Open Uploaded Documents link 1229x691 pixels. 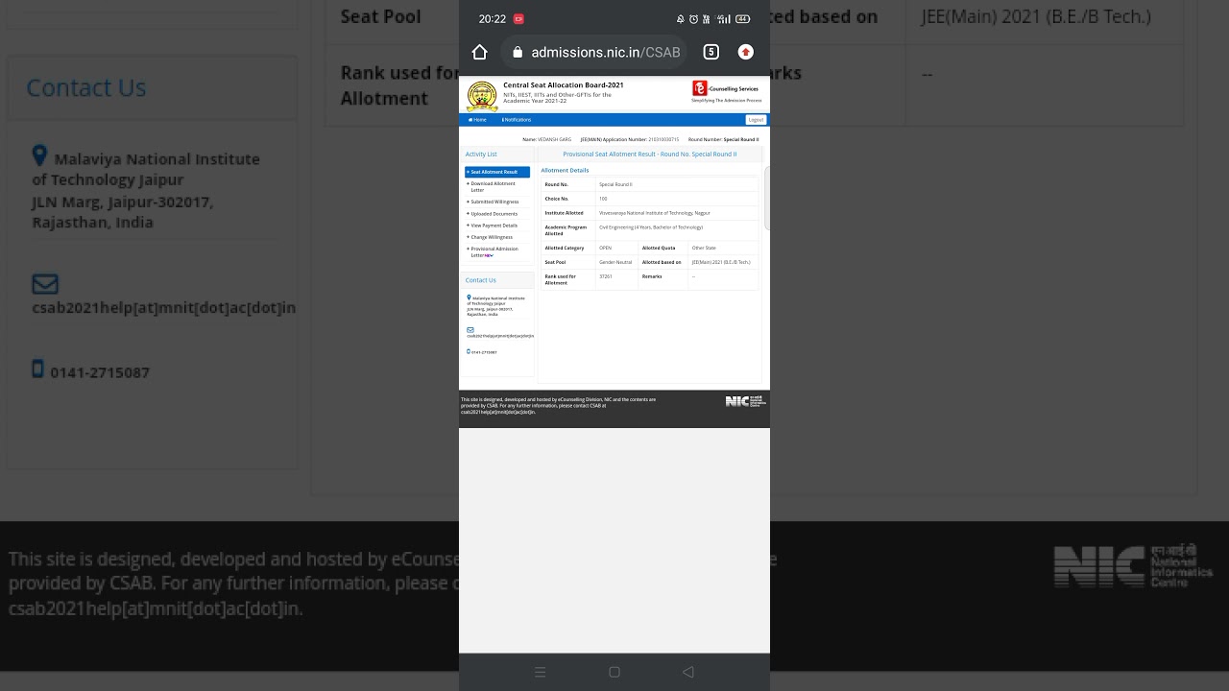click(493, 214)
